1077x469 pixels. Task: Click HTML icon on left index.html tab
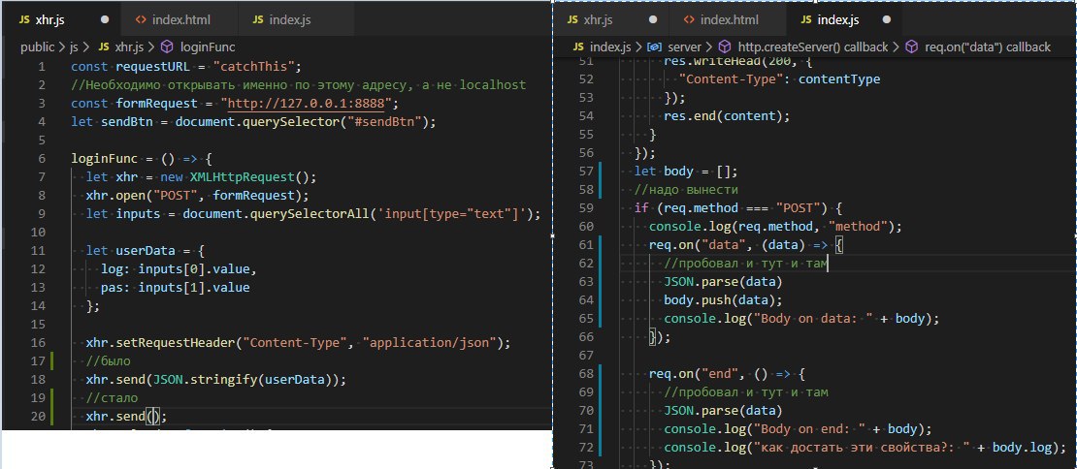pyautogui.click(x=141, y=20)
